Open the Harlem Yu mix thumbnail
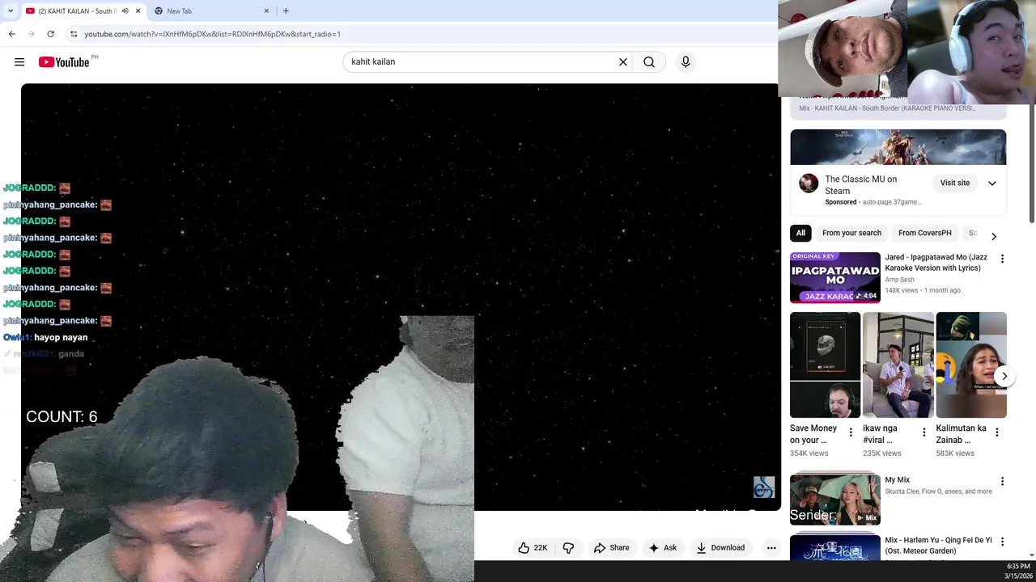Viewport: 1036px width, 582px height. click(834, 547)
